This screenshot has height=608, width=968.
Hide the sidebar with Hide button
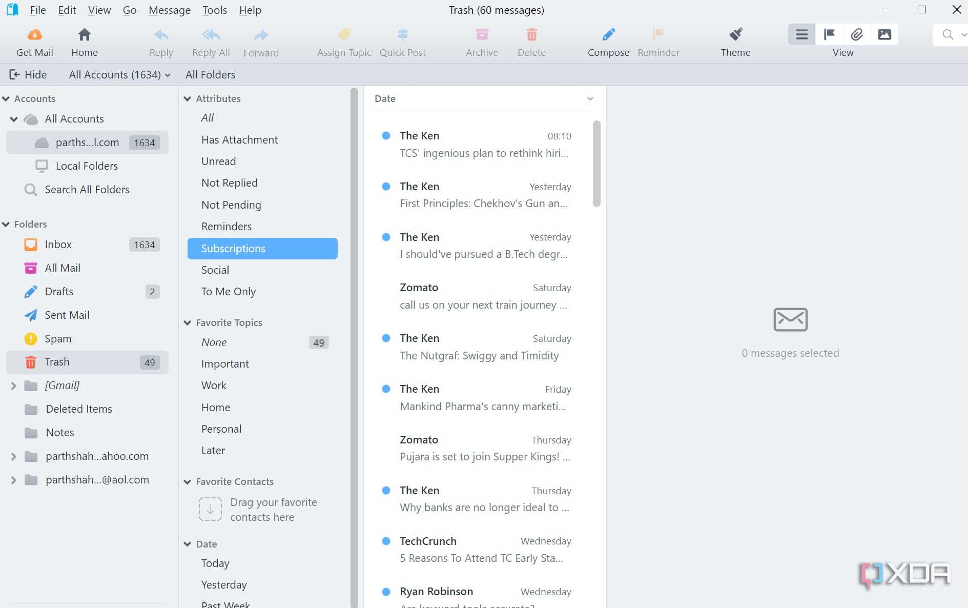pyautogui.click(x=28, y=75)
